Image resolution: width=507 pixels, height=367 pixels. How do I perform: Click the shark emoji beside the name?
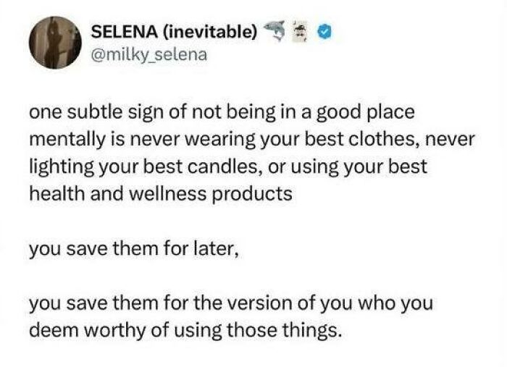coord(274,33)
